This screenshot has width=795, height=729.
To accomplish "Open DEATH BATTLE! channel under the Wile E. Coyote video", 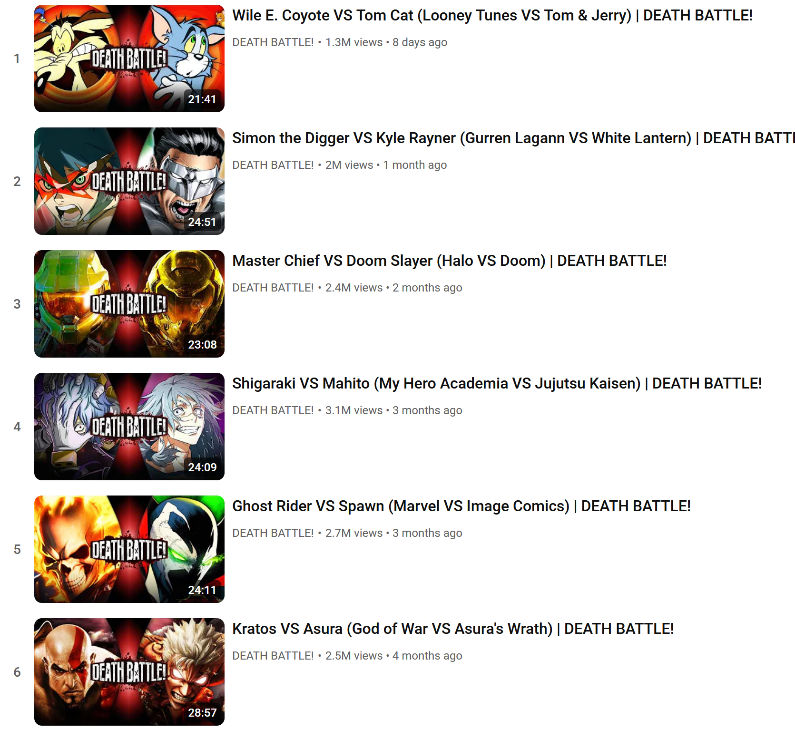I will (273, 42).
